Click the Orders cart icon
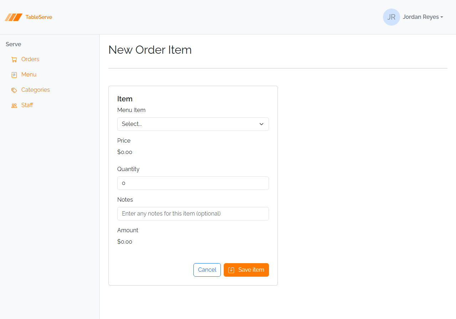 [14, 59]
